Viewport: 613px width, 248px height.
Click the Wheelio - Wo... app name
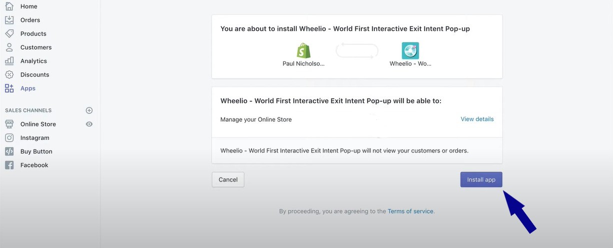[410, 63]
